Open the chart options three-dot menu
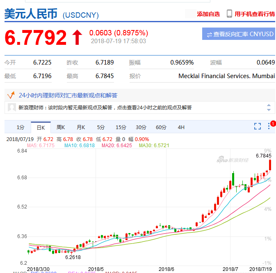This screenshot has width=276, height=273. point(269,126)
